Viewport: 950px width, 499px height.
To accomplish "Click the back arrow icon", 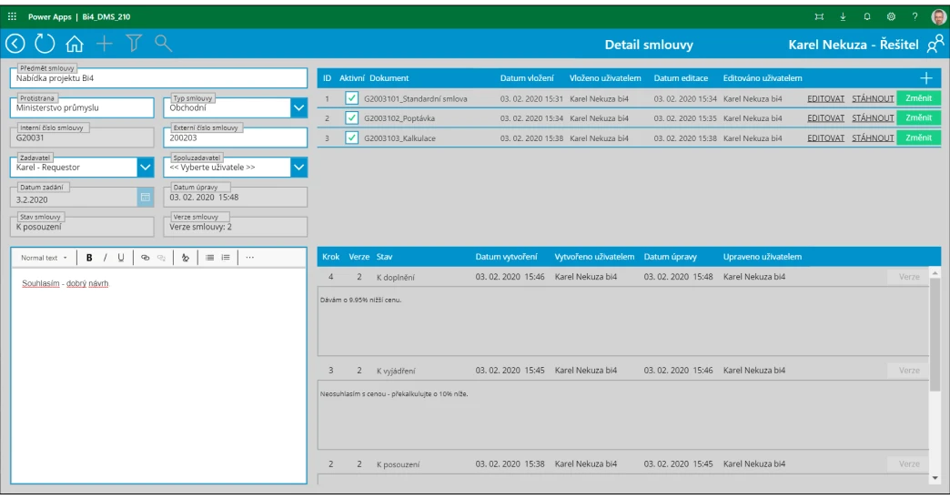I will point(15,43).
